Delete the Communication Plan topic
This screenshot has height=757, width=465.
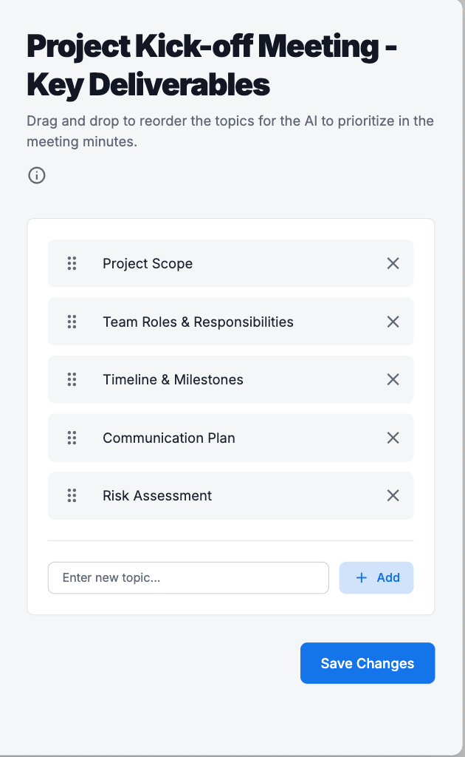393,438
